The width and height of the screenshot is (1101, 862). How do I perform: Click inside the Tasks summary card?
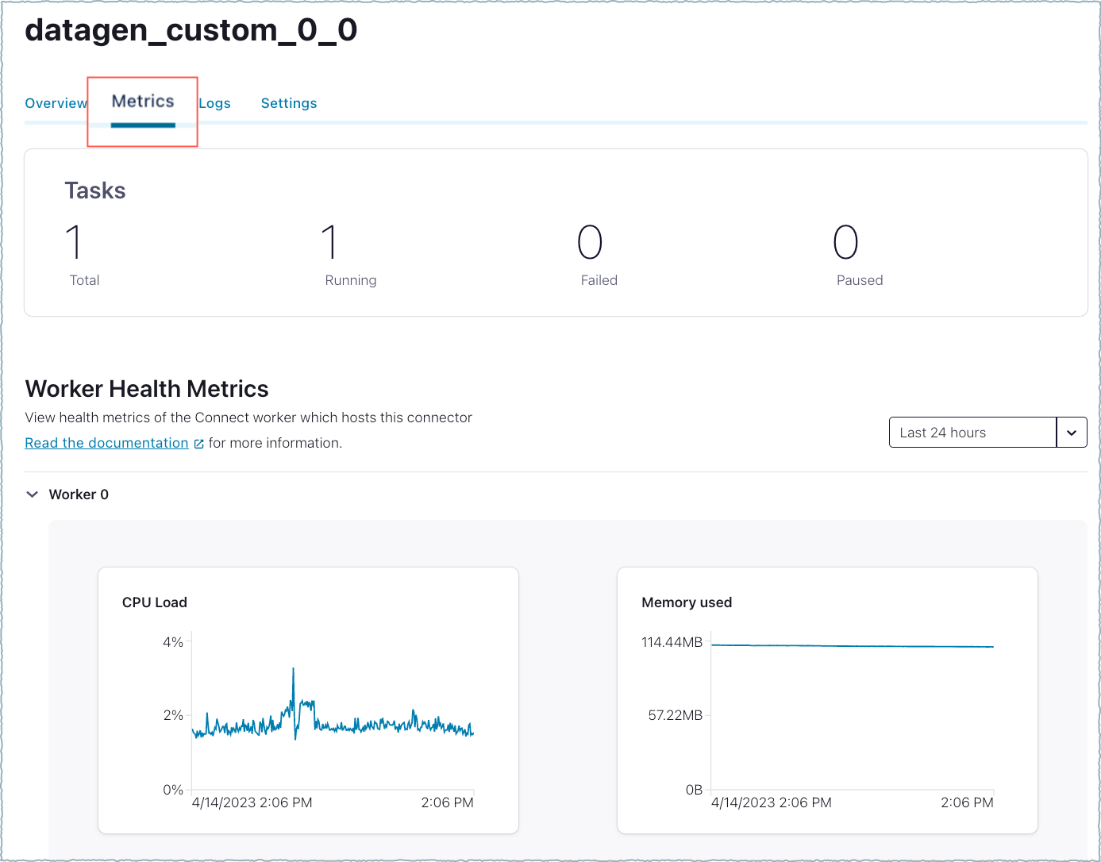556,230
